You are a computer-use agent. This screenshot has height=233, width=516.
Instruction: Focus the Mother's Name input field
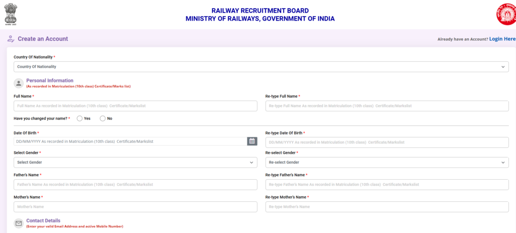(136, 207)
